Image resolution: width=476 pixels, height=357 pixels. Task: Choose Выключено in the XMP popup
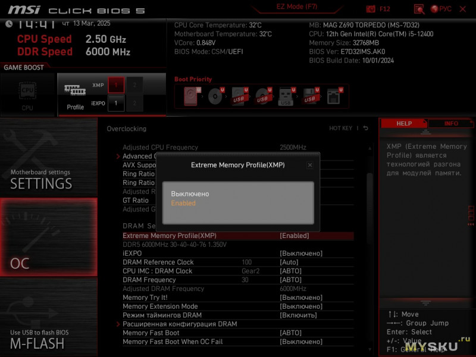pyautogui.click(x=190, y=194)
